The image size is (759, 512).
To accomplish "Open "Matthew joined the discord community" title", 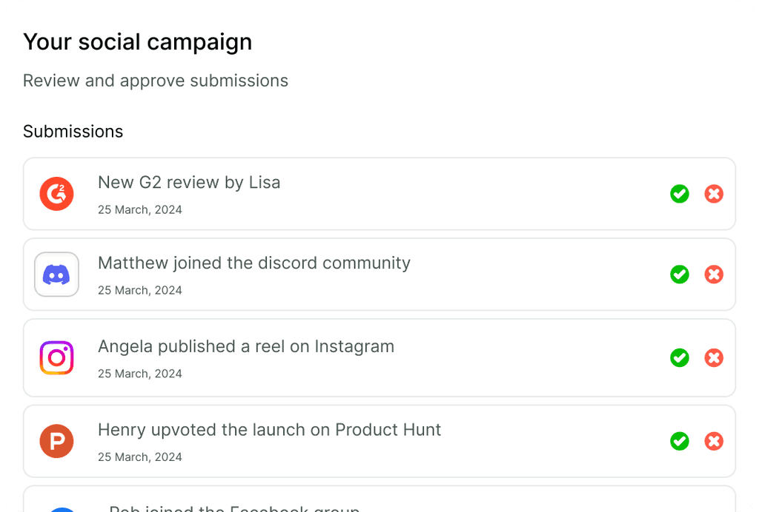I will pos(254,263).
